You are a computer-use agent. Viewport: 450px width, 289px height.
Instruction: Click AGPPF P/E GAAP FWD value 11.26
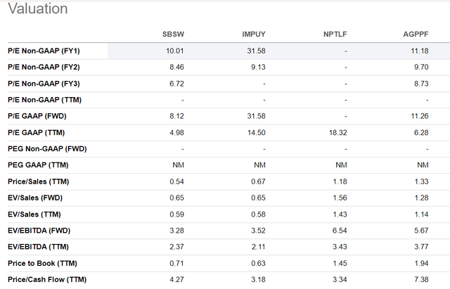point(420,116)
